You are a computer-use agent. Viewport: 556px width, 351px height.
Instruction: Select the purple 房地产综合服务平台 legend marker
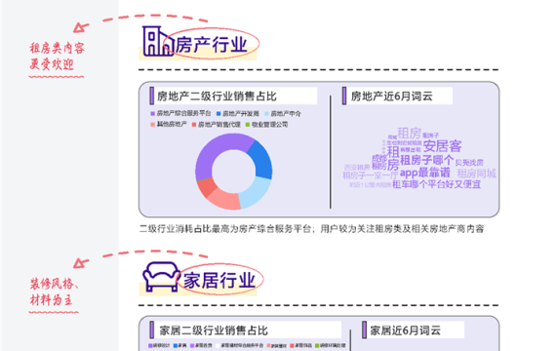pos(153,113)
